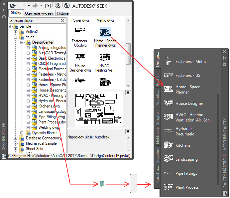
Task: Switch to the Historie tab
Action: (63, 13)
